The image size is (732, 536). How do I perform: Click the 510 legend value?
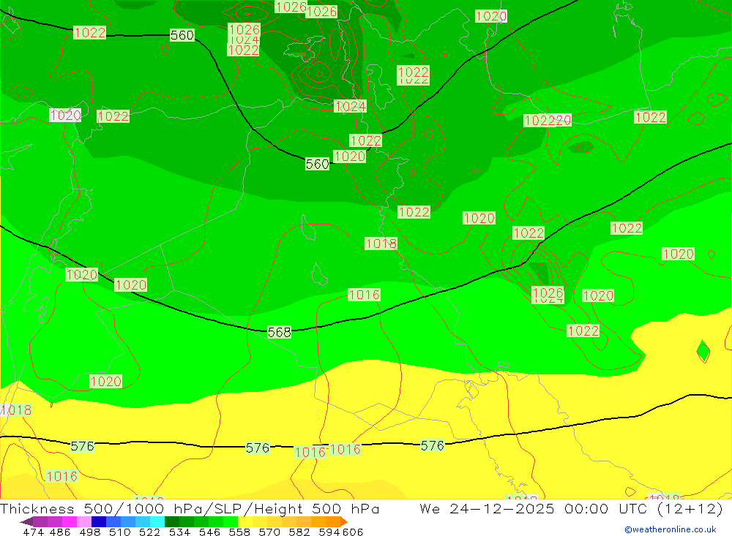[120, 532]
